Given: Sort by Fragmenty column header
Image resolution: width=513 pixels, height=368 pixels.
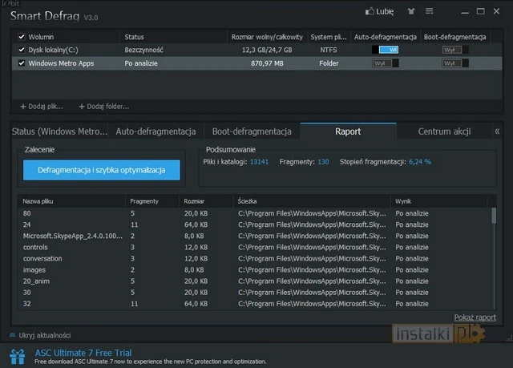Looking at the screenshot, I should [x=152, y=201].
